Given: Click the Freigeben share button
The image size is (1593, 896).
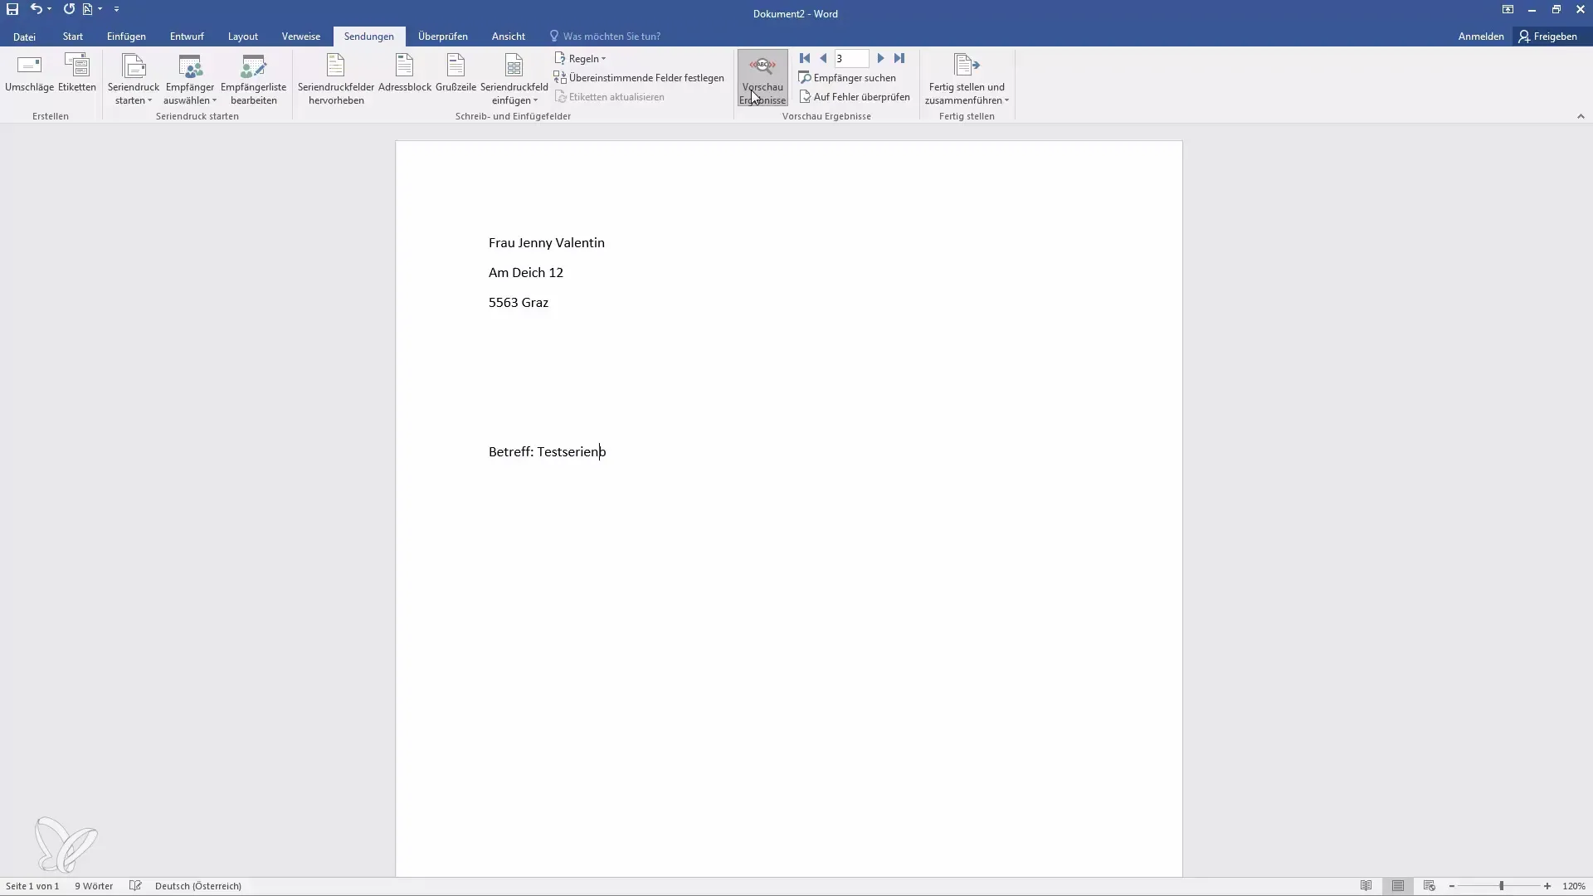Looking at the screenshot, I should (x=1548, y=37).
